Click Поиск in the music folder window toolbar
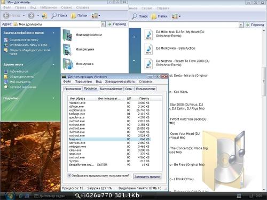This screenshot has height=200, width=267. point(140,17)
